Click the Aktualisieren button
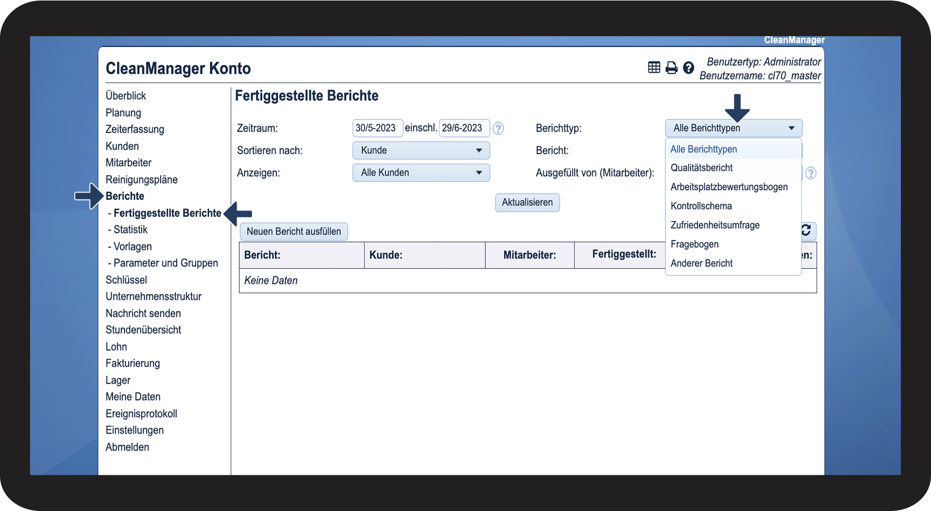This screenshot has height=511, width=931. pos(527,203)
